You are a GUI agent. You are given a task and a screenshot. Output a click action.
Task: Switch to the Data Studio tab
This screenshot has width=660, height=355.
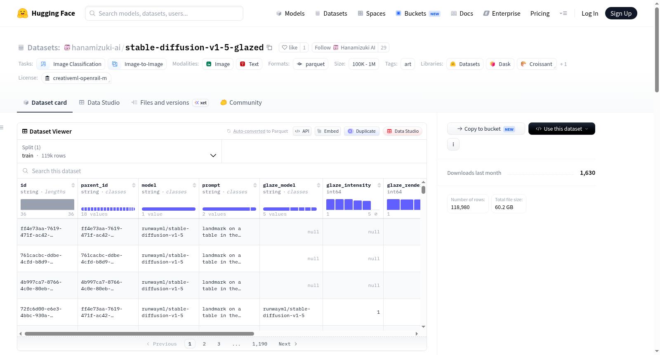(99, 103)
